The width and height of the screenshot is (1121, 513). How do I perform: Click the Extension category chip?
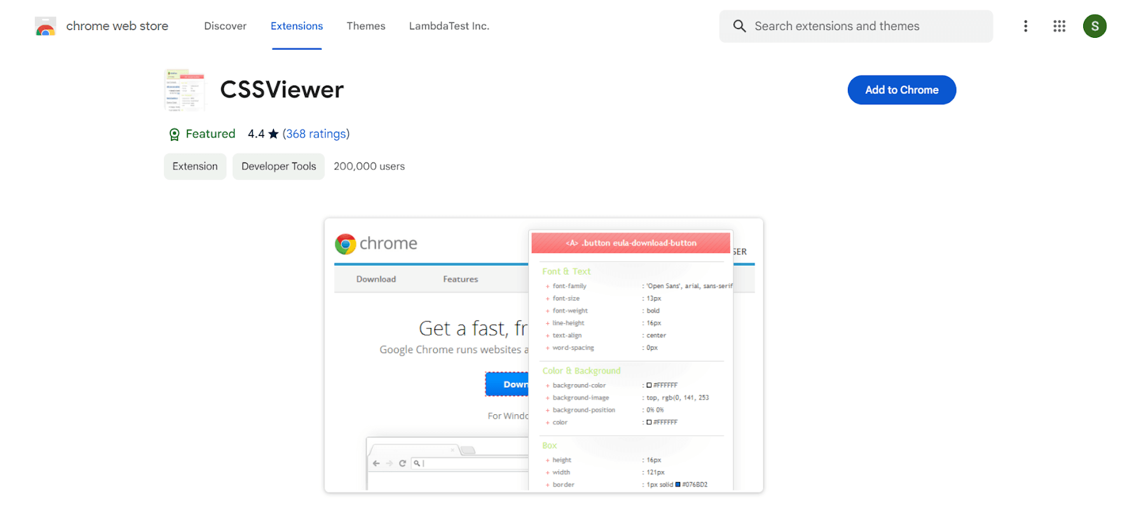coord(195,166)
